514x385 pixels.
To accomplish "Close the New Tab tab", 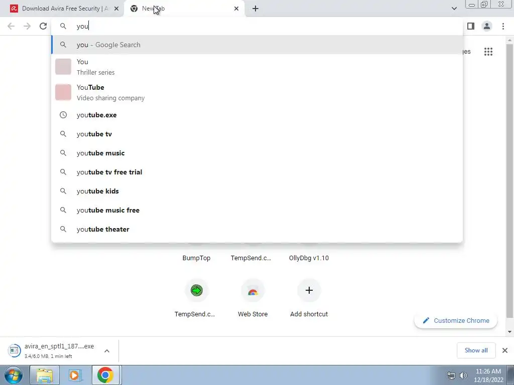I will [x=236, y=9].
